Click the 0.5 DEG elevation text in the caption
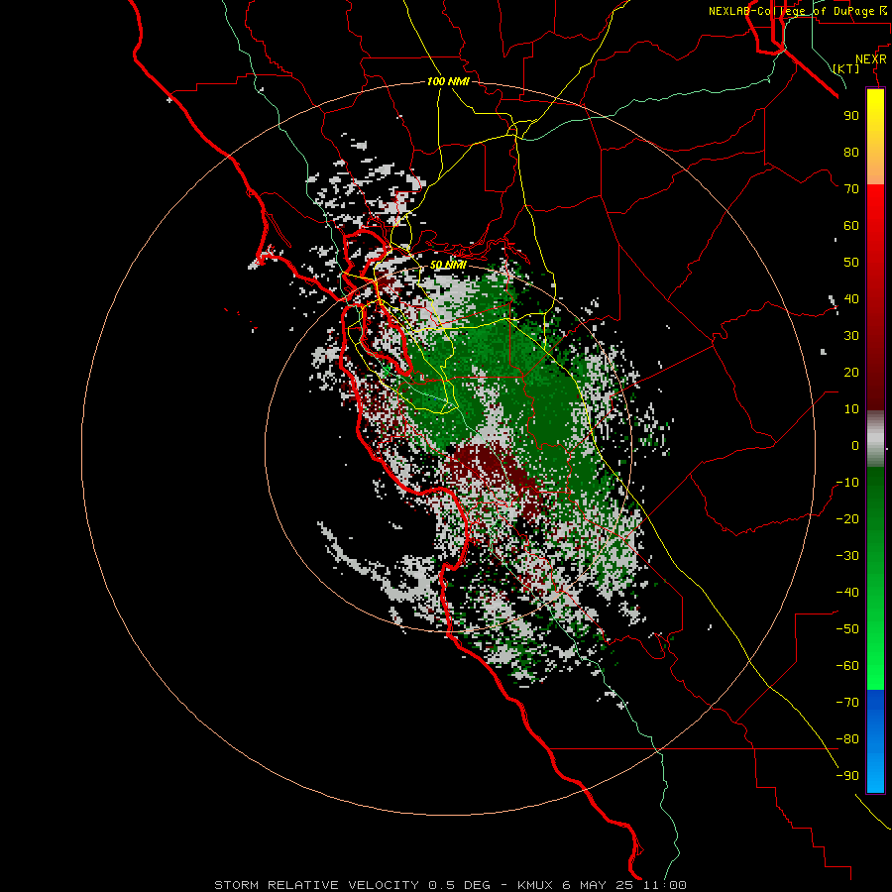892x892 pixels. click(457, 885)
